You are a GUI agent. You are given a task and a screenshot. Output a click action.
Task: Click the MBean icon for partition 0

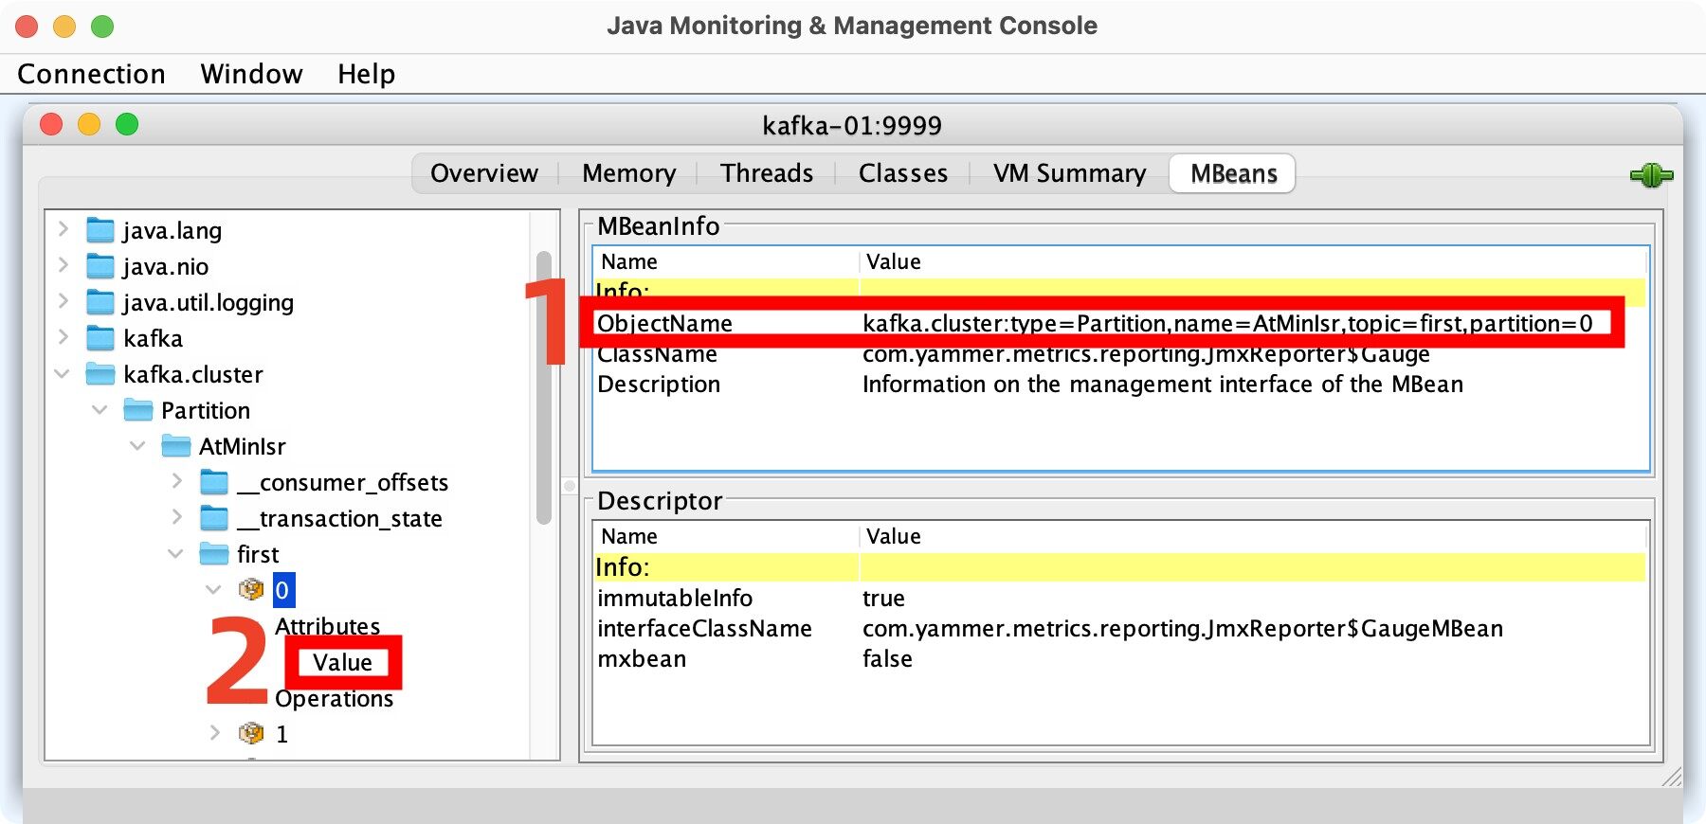251,590
